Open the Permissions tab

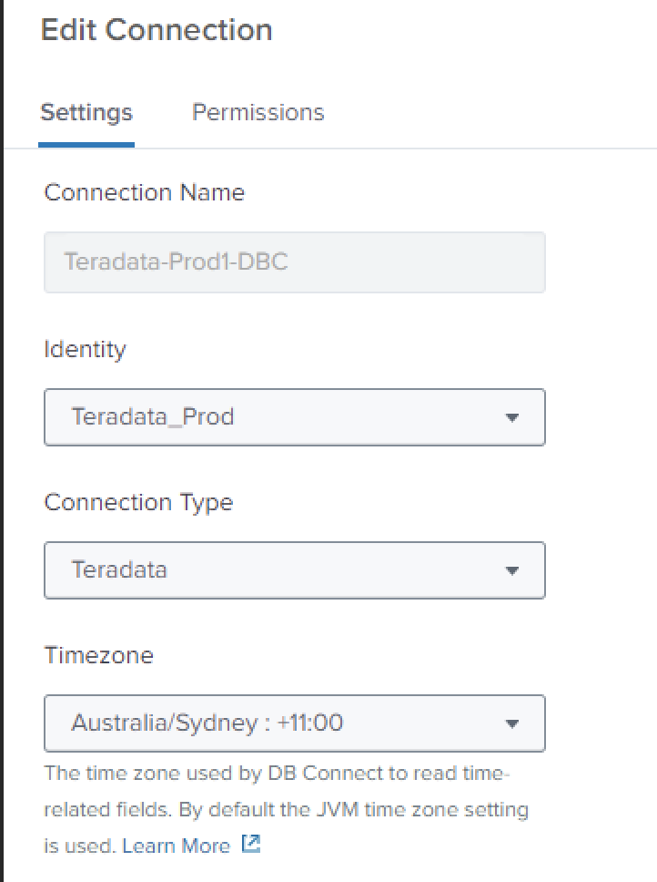[x=258, y=113]
